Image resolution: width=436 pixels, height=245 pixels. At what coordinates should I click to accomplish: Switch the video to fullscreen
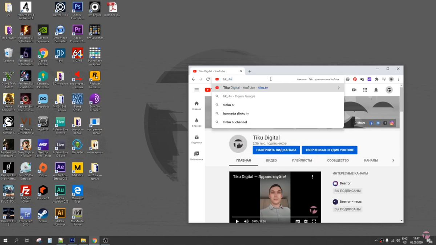314,221
